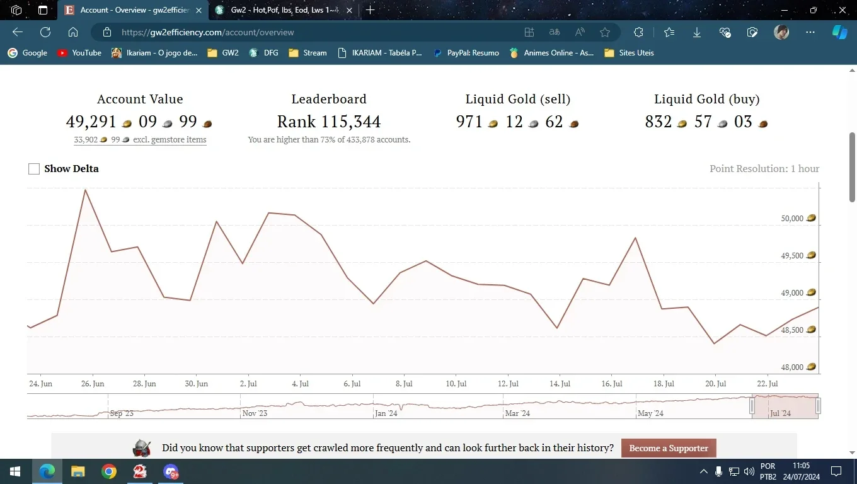The image size is (857, 484).
Task: Tick the Show Delta checkbox
Action: [x=34, y=169]
